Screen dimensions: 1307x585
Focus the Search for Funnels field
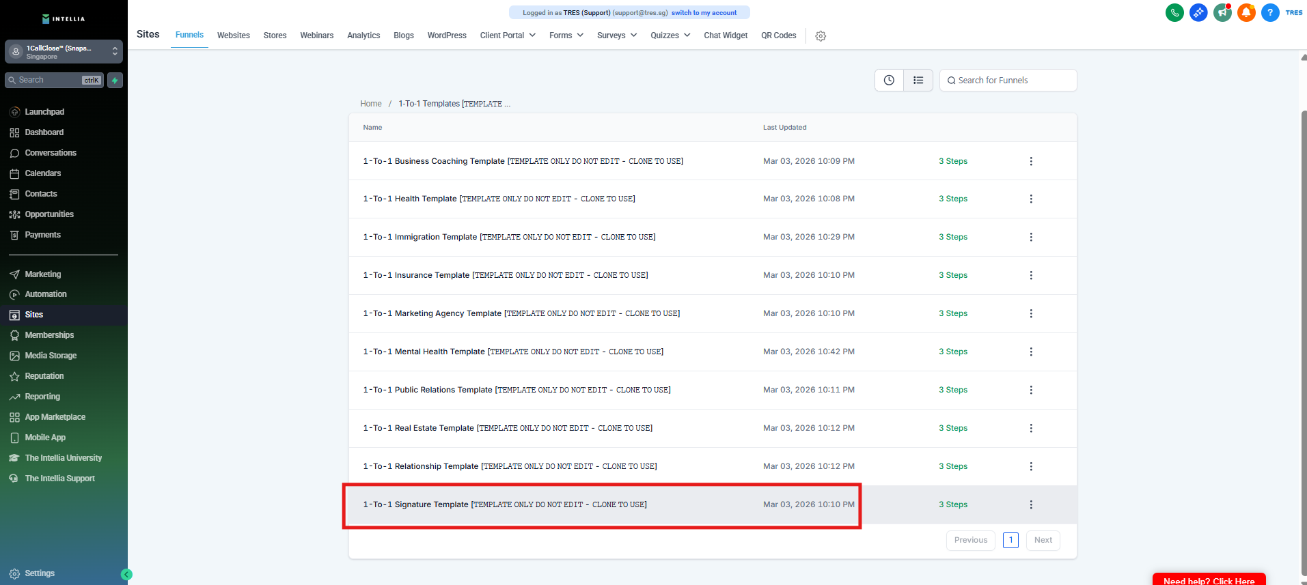tap(1008, 80)
